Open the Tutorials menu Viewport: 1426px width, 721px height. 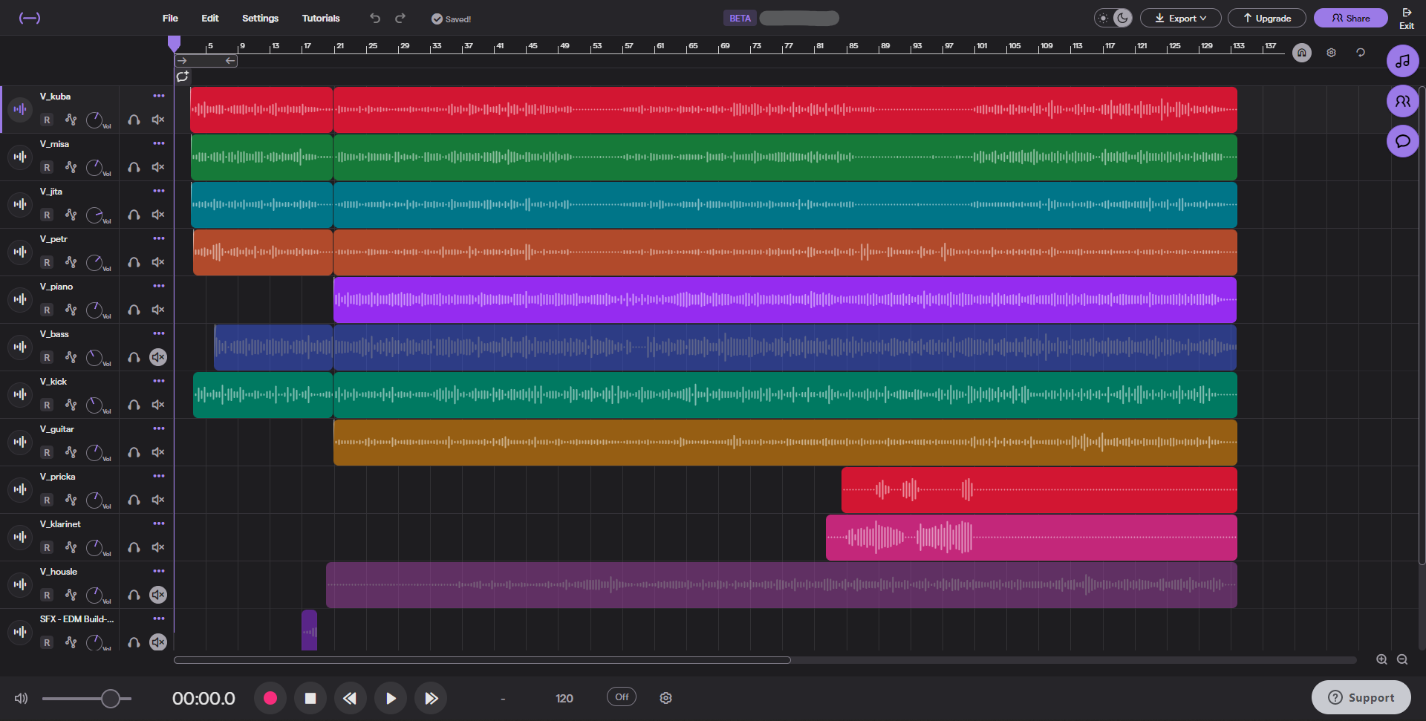click(x=321, y=18)
